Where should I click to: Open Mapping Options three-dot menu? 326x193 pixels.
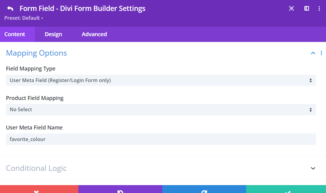click(321, 53)
